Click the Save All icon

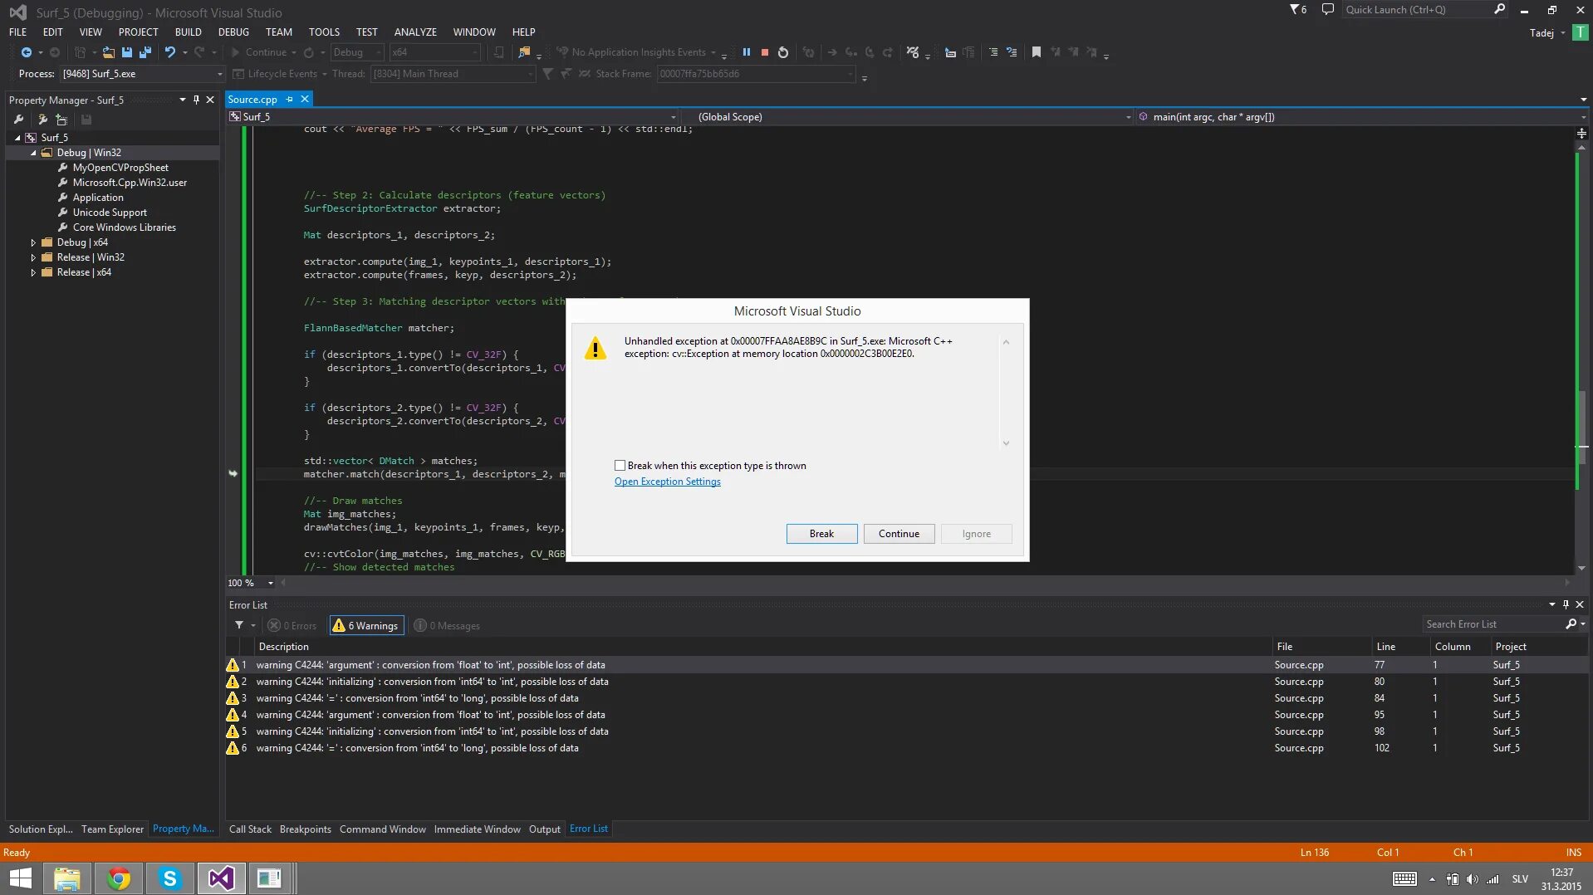click(x=145, y=52)
